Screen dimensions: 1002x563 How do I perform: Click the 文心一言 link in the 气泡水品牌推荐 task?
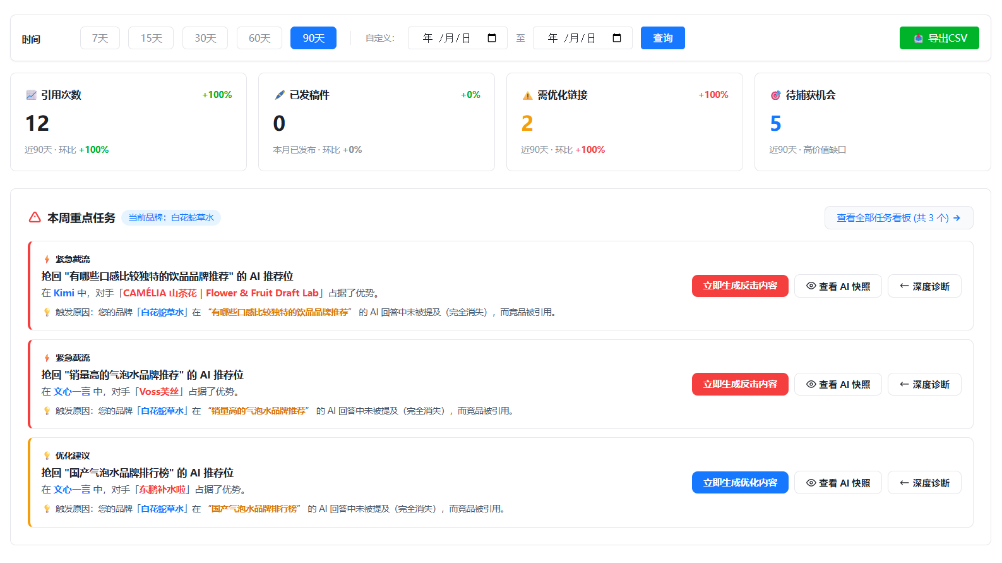tap(72, 392)
